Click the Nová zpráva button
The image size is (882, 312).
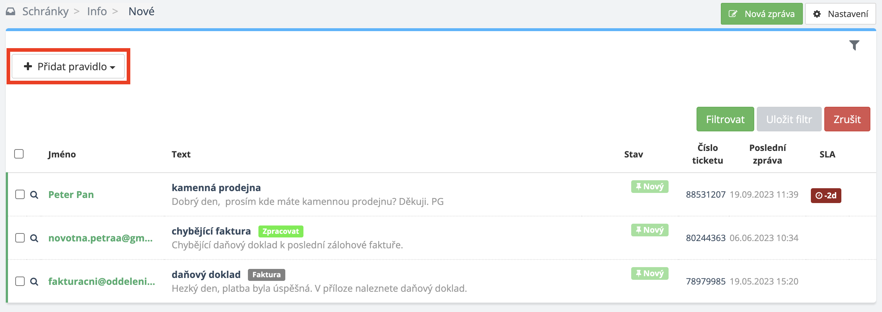pos(761,14)
